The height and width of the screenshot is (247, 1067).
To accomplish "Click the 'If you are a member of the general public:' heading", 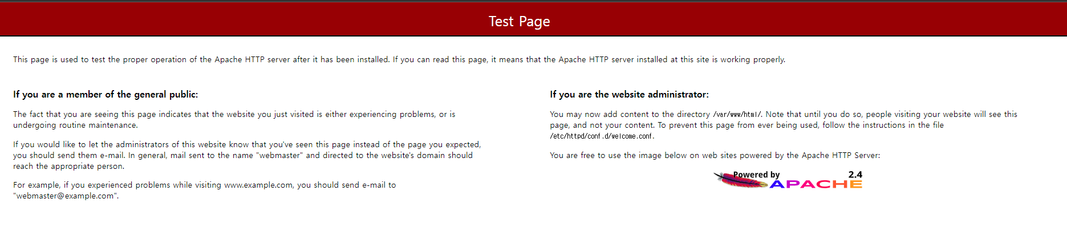I will [106, 94].
